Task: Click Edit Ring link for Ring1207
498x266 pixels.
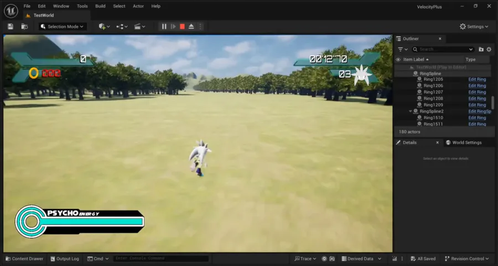Action: (477, 92)
